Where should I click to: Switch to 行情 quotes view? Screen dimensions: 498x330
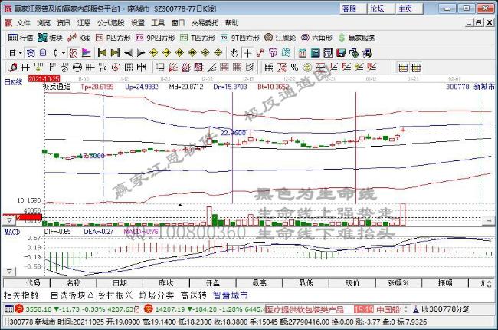(x=21, y=38)
